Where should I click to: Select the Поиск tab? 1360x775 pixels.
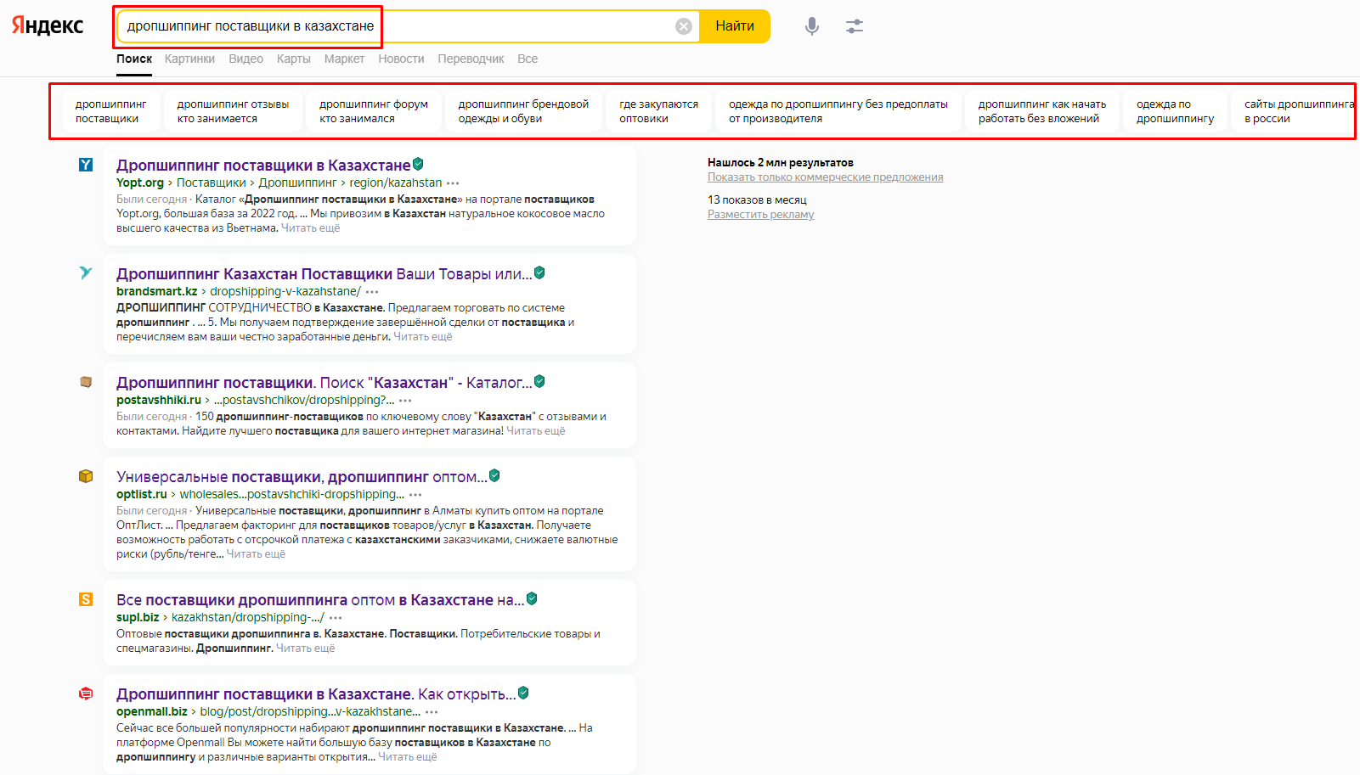tap(134, 59)
